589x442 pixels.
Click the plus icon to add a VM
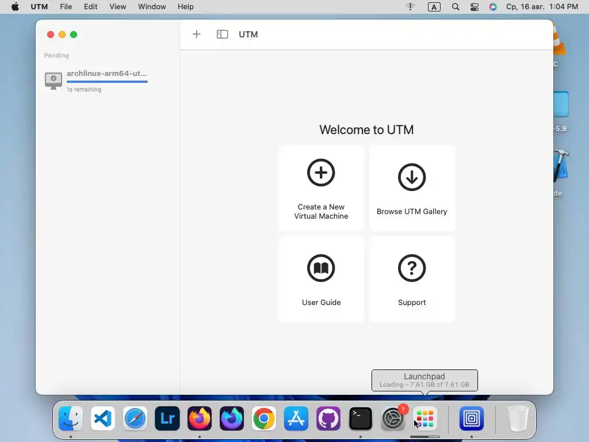coord(197,34)
